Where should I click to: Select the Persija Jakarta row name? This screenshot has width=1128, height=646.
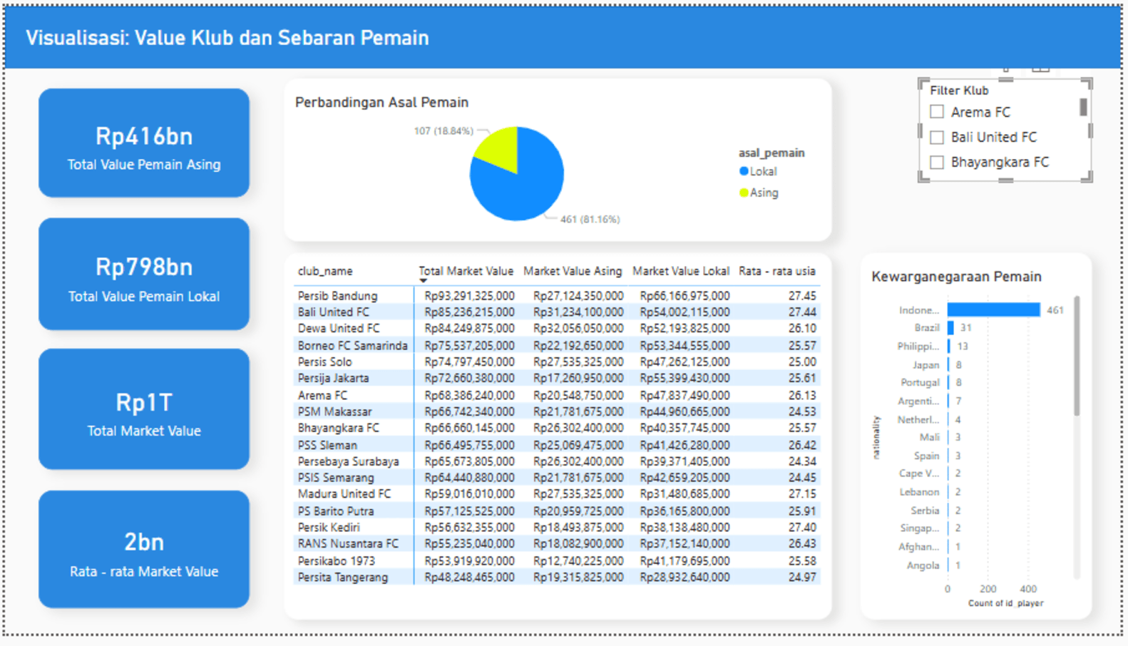point(333,378)
